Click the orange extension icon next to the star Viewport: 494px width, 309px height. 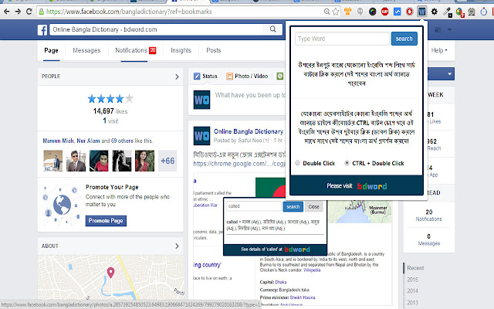347,12
